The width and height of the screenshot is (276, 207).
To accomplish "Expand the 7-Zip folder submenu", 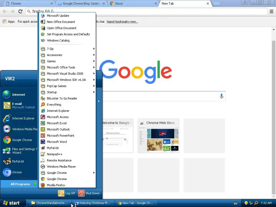I will [x=67, y=49].
